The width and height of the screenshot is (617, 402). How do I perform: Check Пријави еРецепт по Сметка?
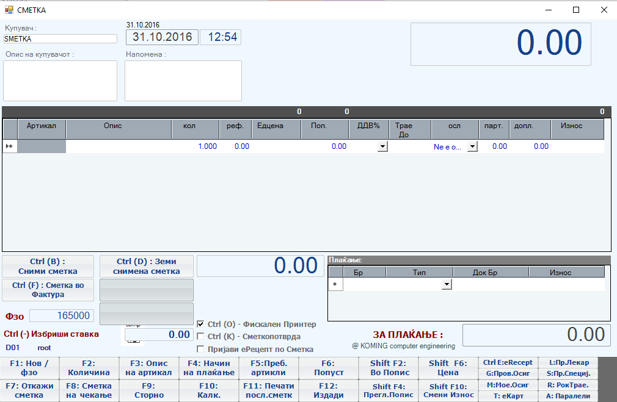click(x=201, y=349)
